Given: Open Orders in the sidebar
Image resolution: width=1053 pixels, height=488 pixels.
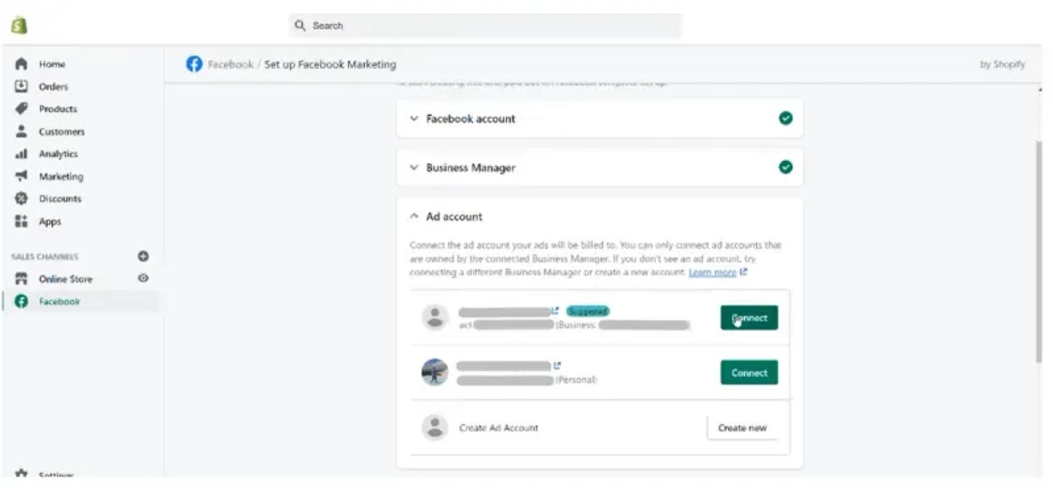Looking at the screenshot, I should pos(53,87).
